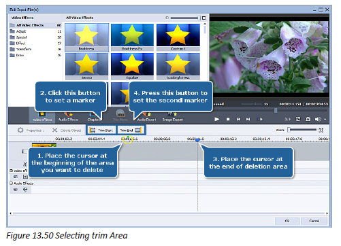Screen dimensions: 341x246
Task: Toggle the video effects track eye icon
Action: pos(16,177)
